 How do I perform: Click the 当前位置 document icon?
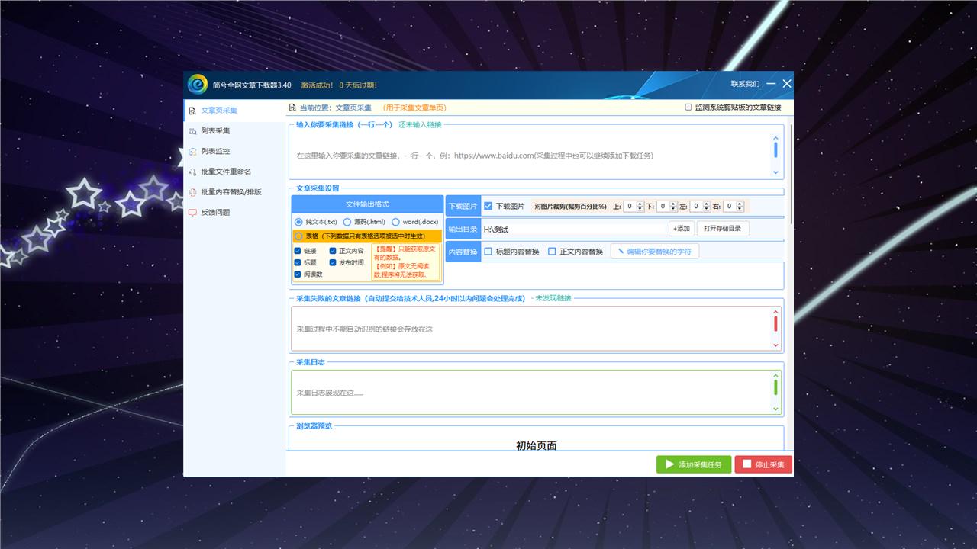coord(292,108)
